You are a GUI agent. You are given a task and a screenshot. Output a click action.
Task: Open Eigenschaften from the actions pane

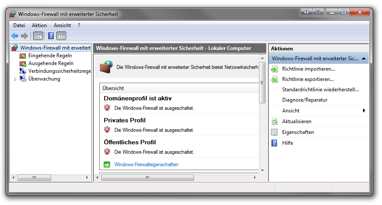(298, 132)
